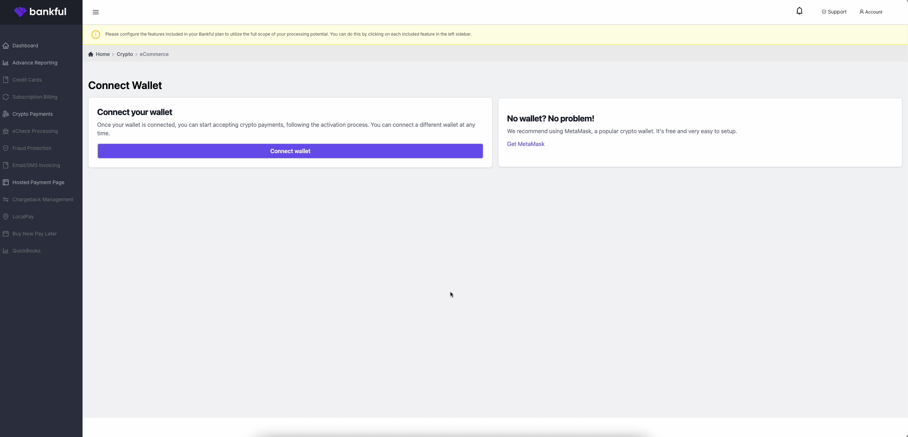Viewport: 908px width, 437px height.
Task: Toggle the hamburger sidebar menu icon
Action: (x=96, y=12)
